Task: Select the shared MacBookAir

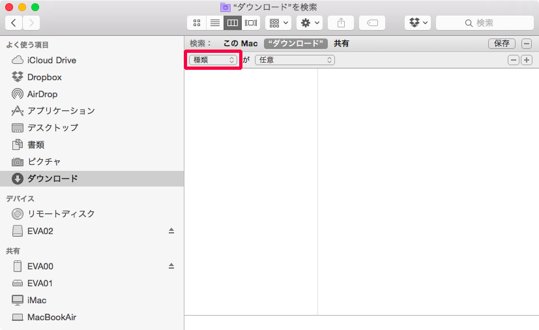Action: (92, 317)
